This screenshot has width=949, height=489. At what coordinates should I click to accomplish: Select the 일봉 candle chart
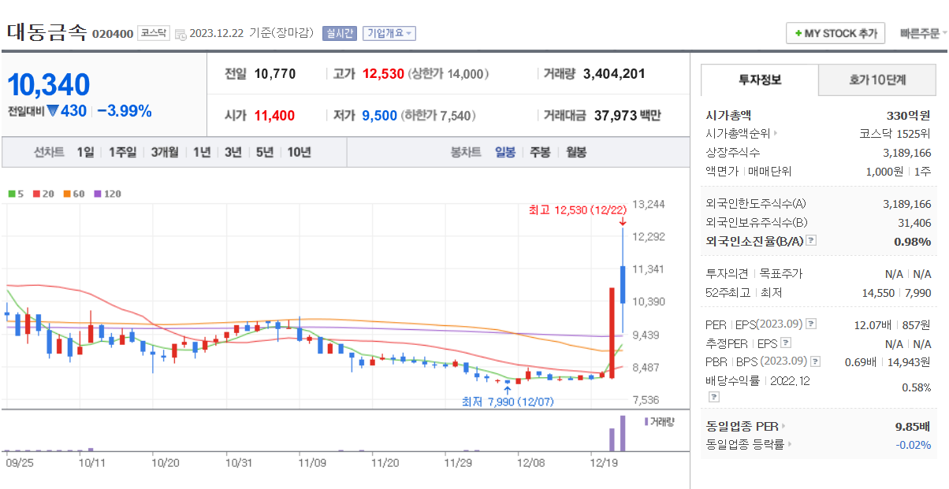click(x=505, y=152)
